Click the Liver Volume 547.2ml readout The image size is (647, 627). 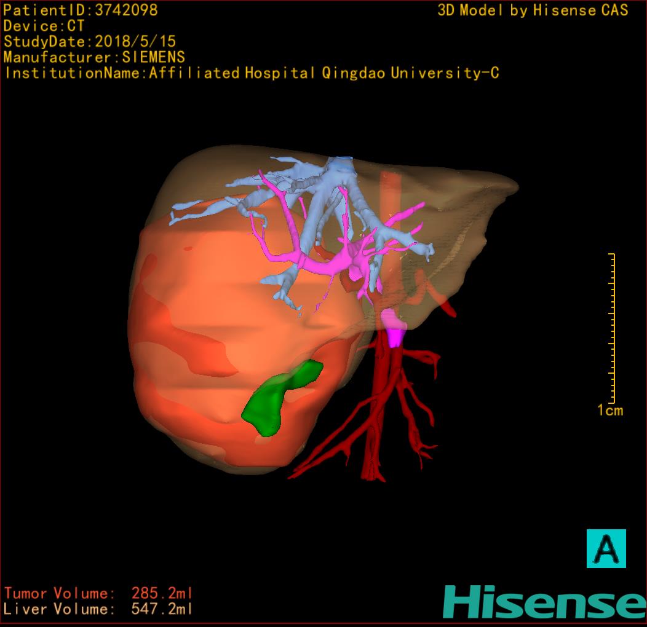click(x=98, y=609)
